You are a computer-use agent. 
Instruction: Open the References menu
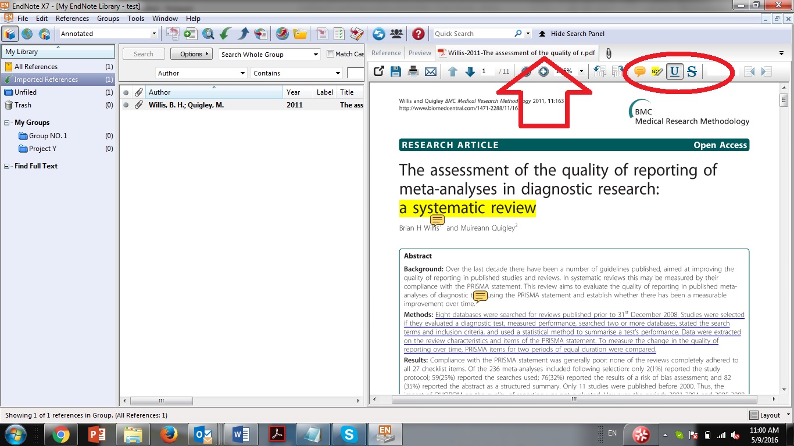(x=71, y=18)
